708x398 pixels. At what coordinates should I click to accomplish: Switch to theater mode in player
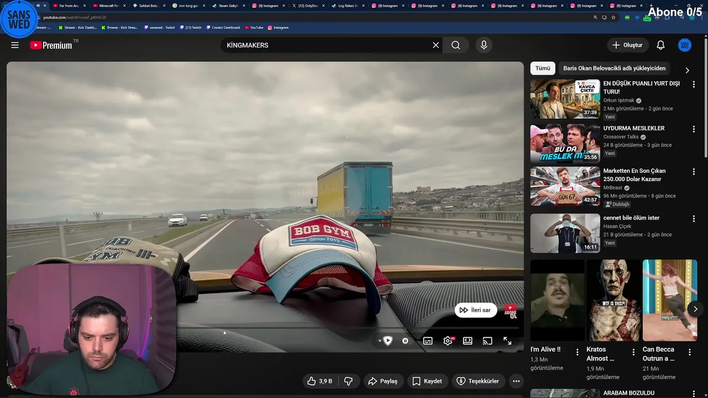pyautogui.click(x=467, y=341)
